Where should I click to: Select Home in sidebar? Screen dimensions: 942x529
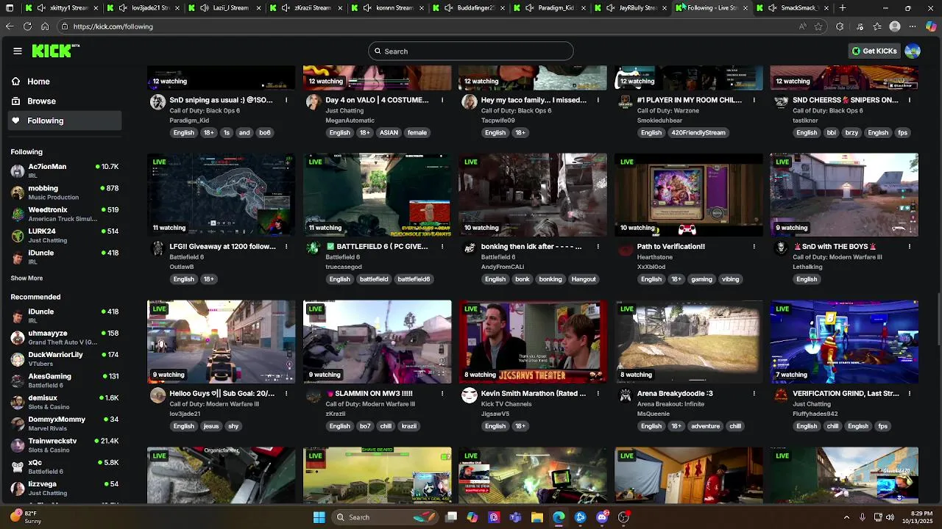(65, 82)
